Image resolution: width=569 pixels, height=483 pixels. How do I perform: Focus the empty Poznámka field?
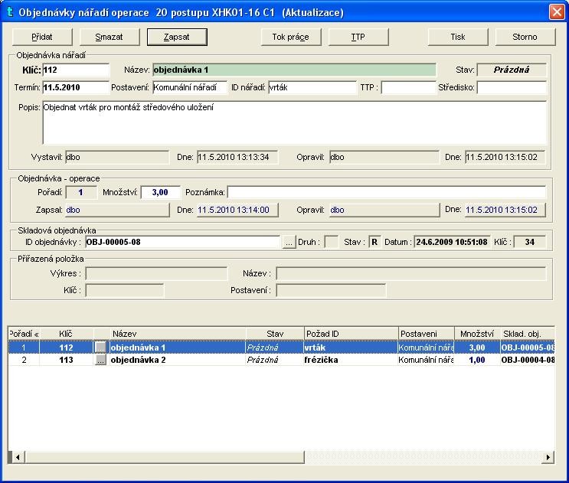tap(387, 192)
